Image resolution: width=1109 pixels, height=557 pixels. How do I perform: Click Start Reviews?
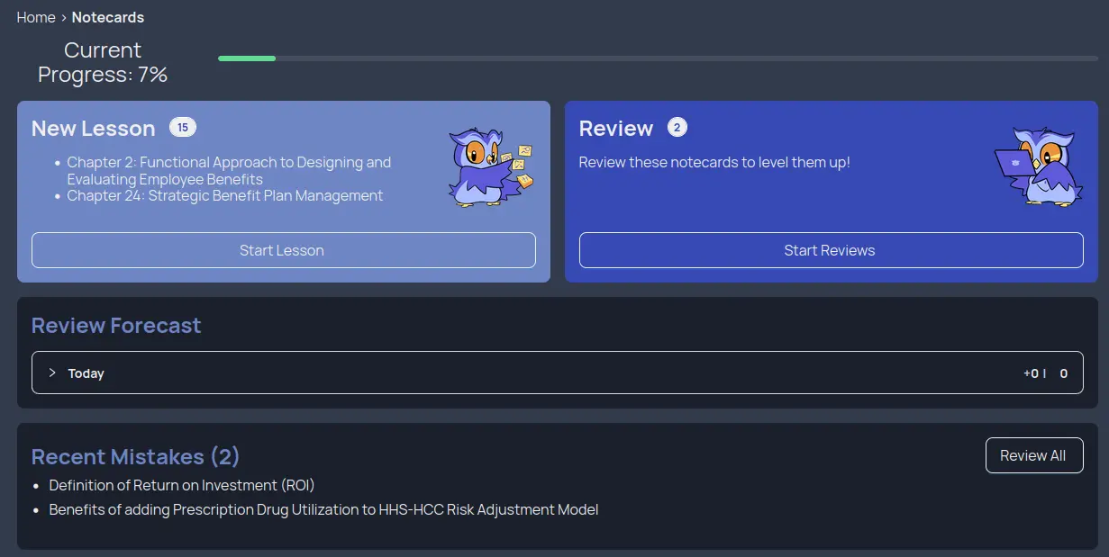pyautogui.click(x=830, y=250)
